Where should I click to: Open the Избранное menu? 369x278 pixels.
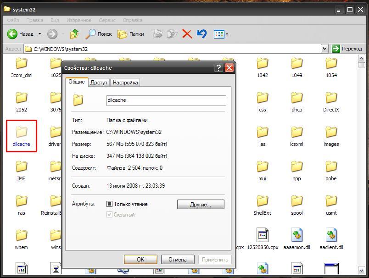pos(79,20)
